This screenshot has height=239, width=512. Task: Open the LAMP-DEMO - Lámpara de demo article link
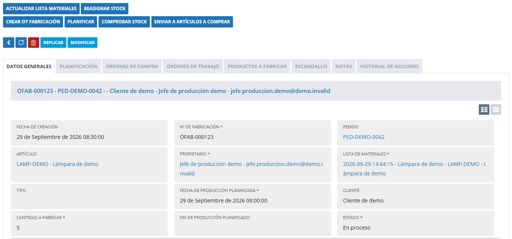click(57, 164)
